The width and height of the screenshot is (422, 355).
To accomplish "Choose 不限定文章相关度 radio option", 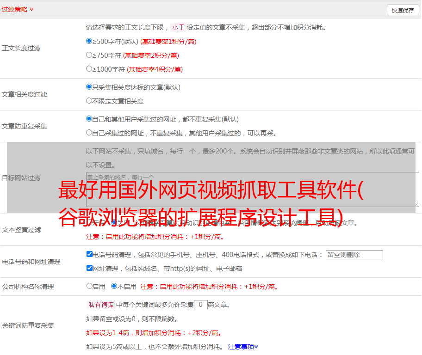I will 89,101.
